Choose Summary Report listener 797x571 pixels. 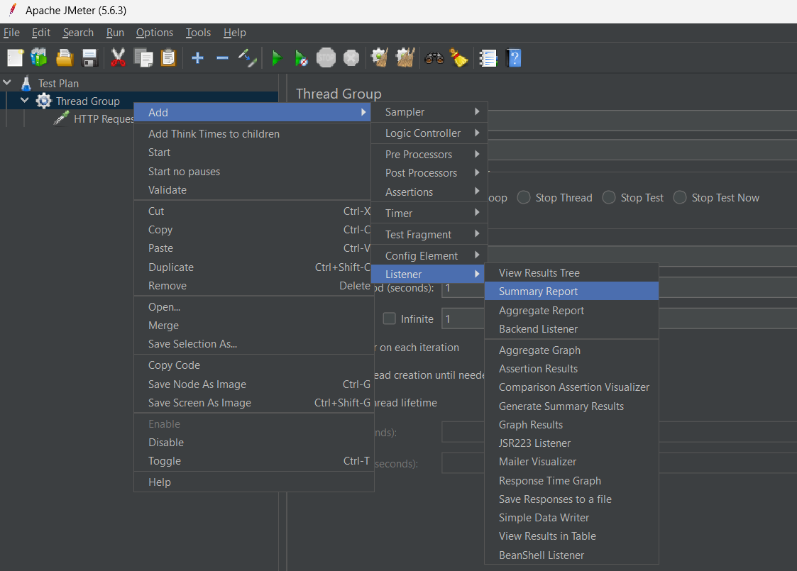click(x=572, y=291)
